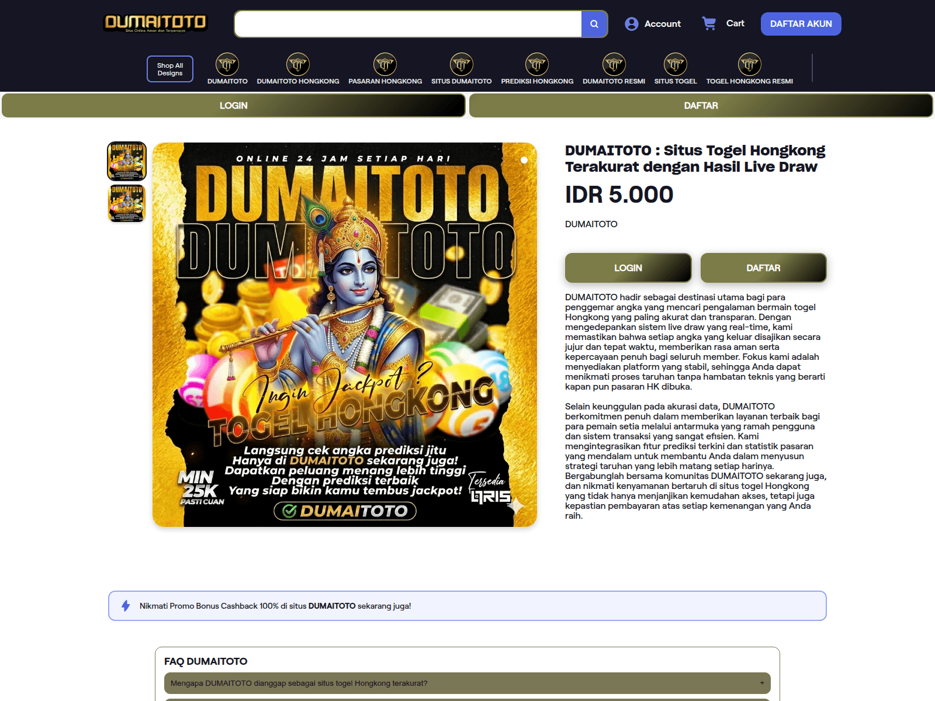
Task: Focus the top search input field
Action: [408, 24]
